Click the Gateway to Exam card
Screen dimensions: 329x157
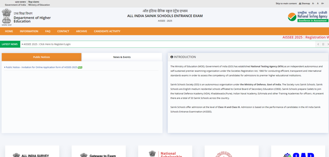(99, 151)
